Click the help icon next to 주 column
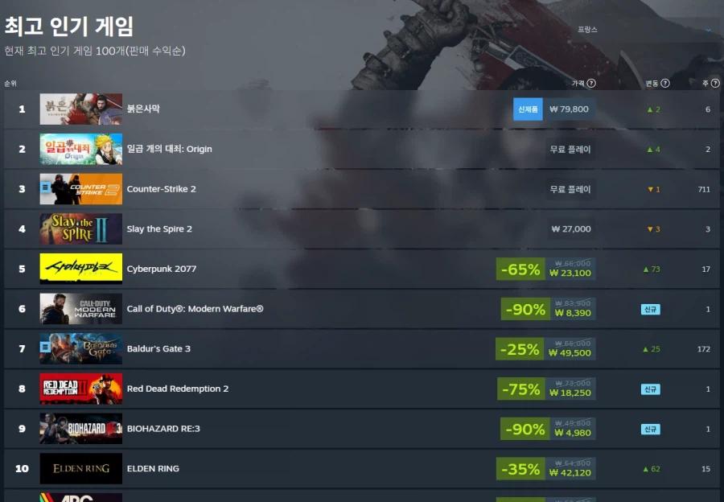 point(715,83)
